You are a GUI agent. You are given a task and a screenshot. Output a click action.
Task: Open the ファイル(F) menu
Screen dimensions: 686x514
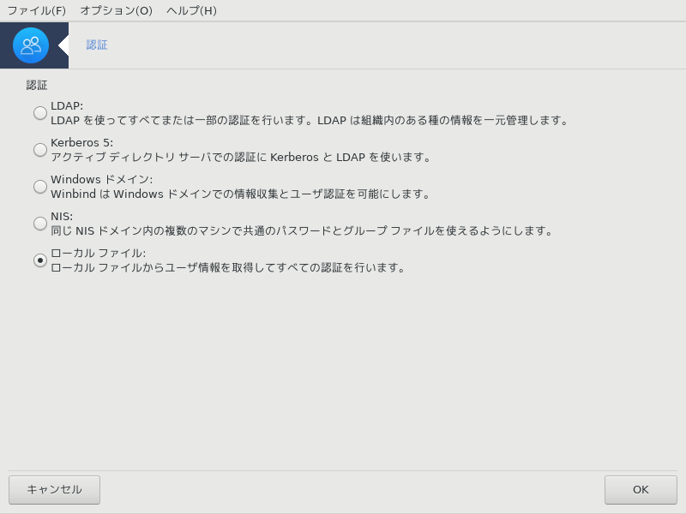(x=36, y=10)
